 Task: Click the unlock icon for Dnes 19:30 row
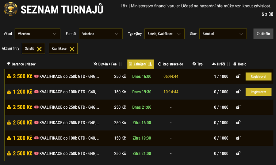[x=238, y=92]
